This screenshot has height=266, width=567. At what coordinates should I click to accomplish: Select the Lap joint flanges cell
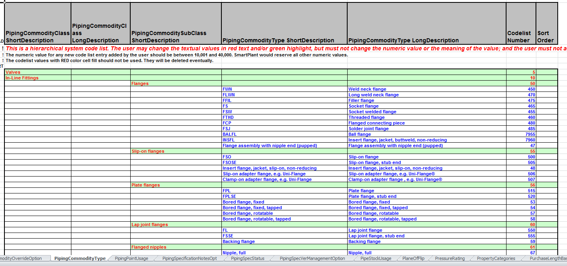click(x=176, y=224)
